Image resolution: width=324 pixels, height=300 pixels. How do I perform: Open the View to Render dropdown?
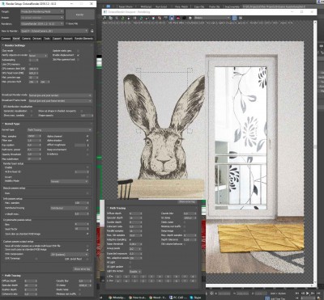point(54,31)
